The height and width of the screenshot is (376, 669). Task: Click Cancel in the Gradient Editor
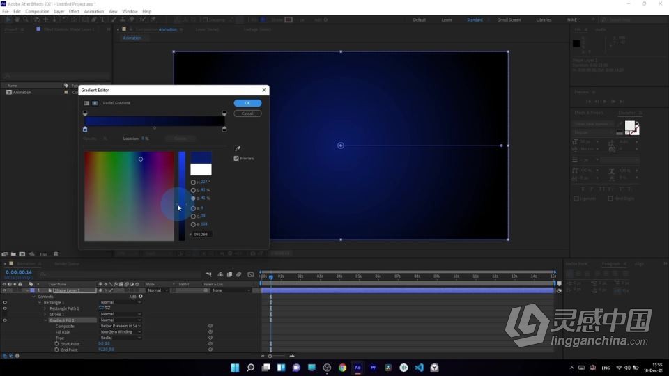(247, 113)
